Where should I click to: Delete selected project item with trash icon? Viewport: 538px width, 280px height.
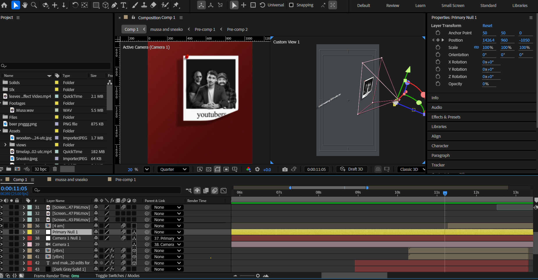pyautogui.click(x=55, y=169)
